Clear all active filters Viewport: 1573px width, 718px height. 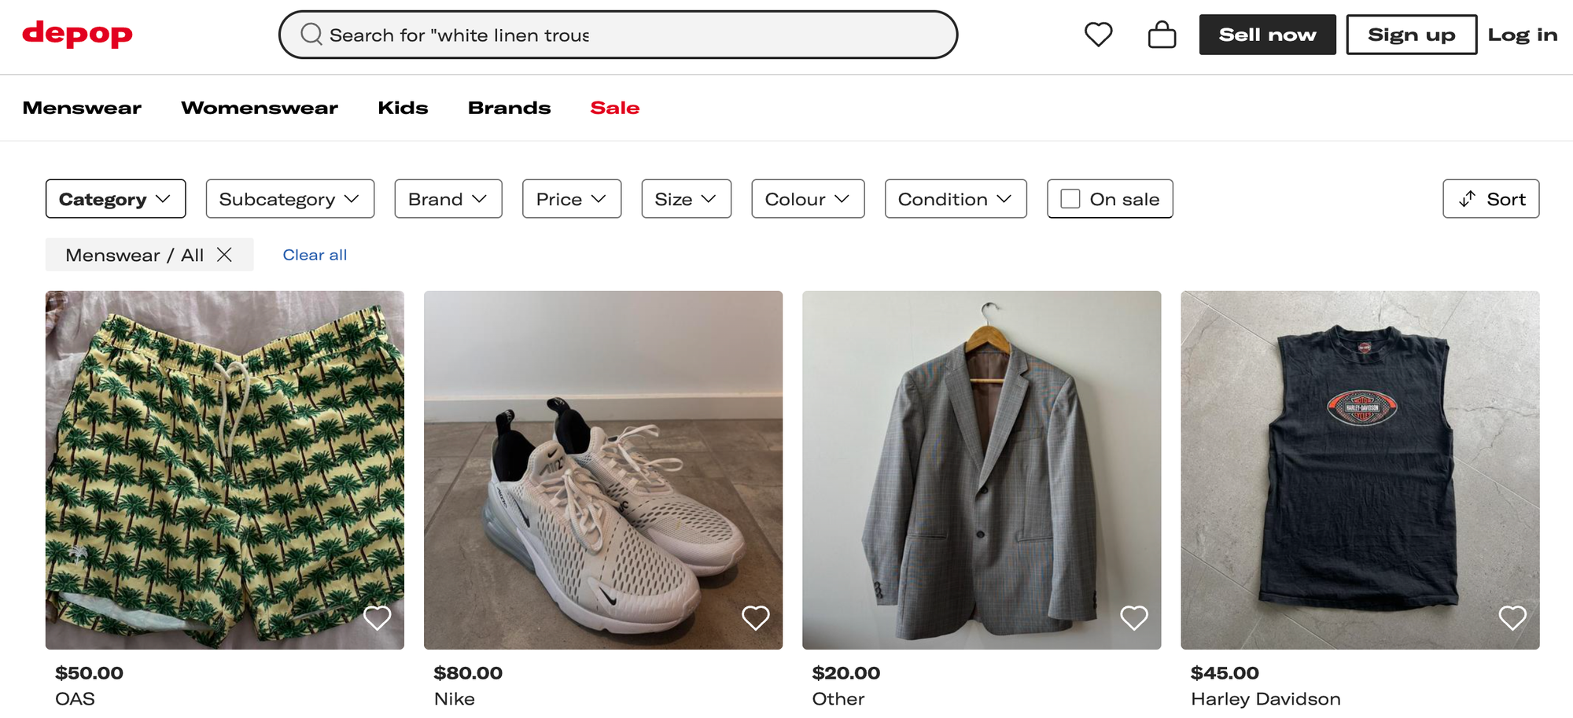(314, 254)
